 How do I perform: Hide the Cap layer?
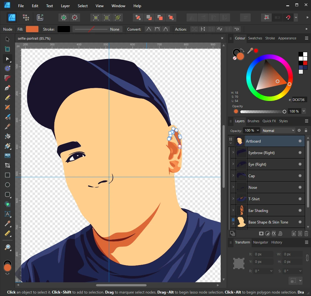(300, 176)
